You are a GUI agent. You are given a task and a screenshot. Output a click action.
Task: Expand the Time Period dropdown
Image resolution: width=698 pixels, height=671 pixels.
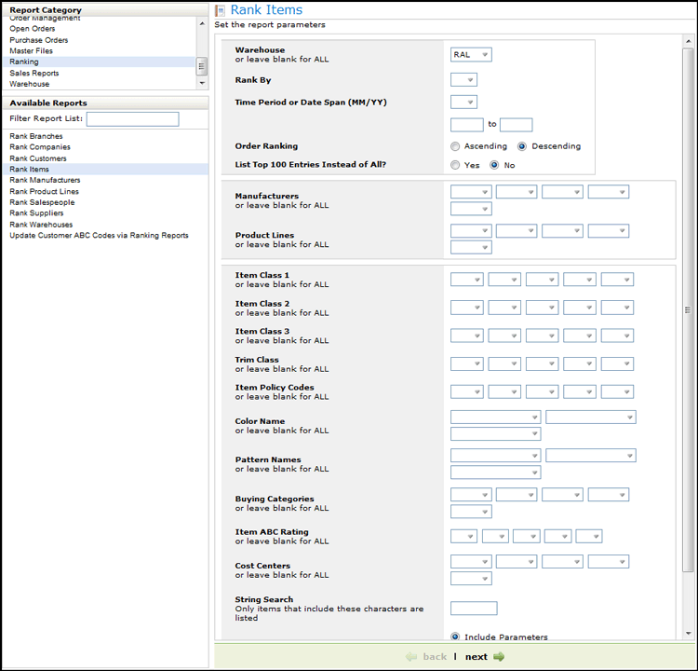tap(463, 103)
